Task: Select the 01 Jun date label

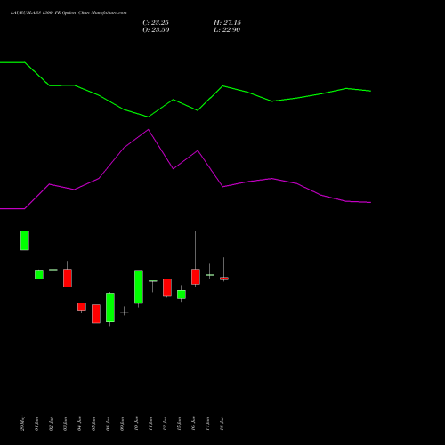Action: point(36,424)
